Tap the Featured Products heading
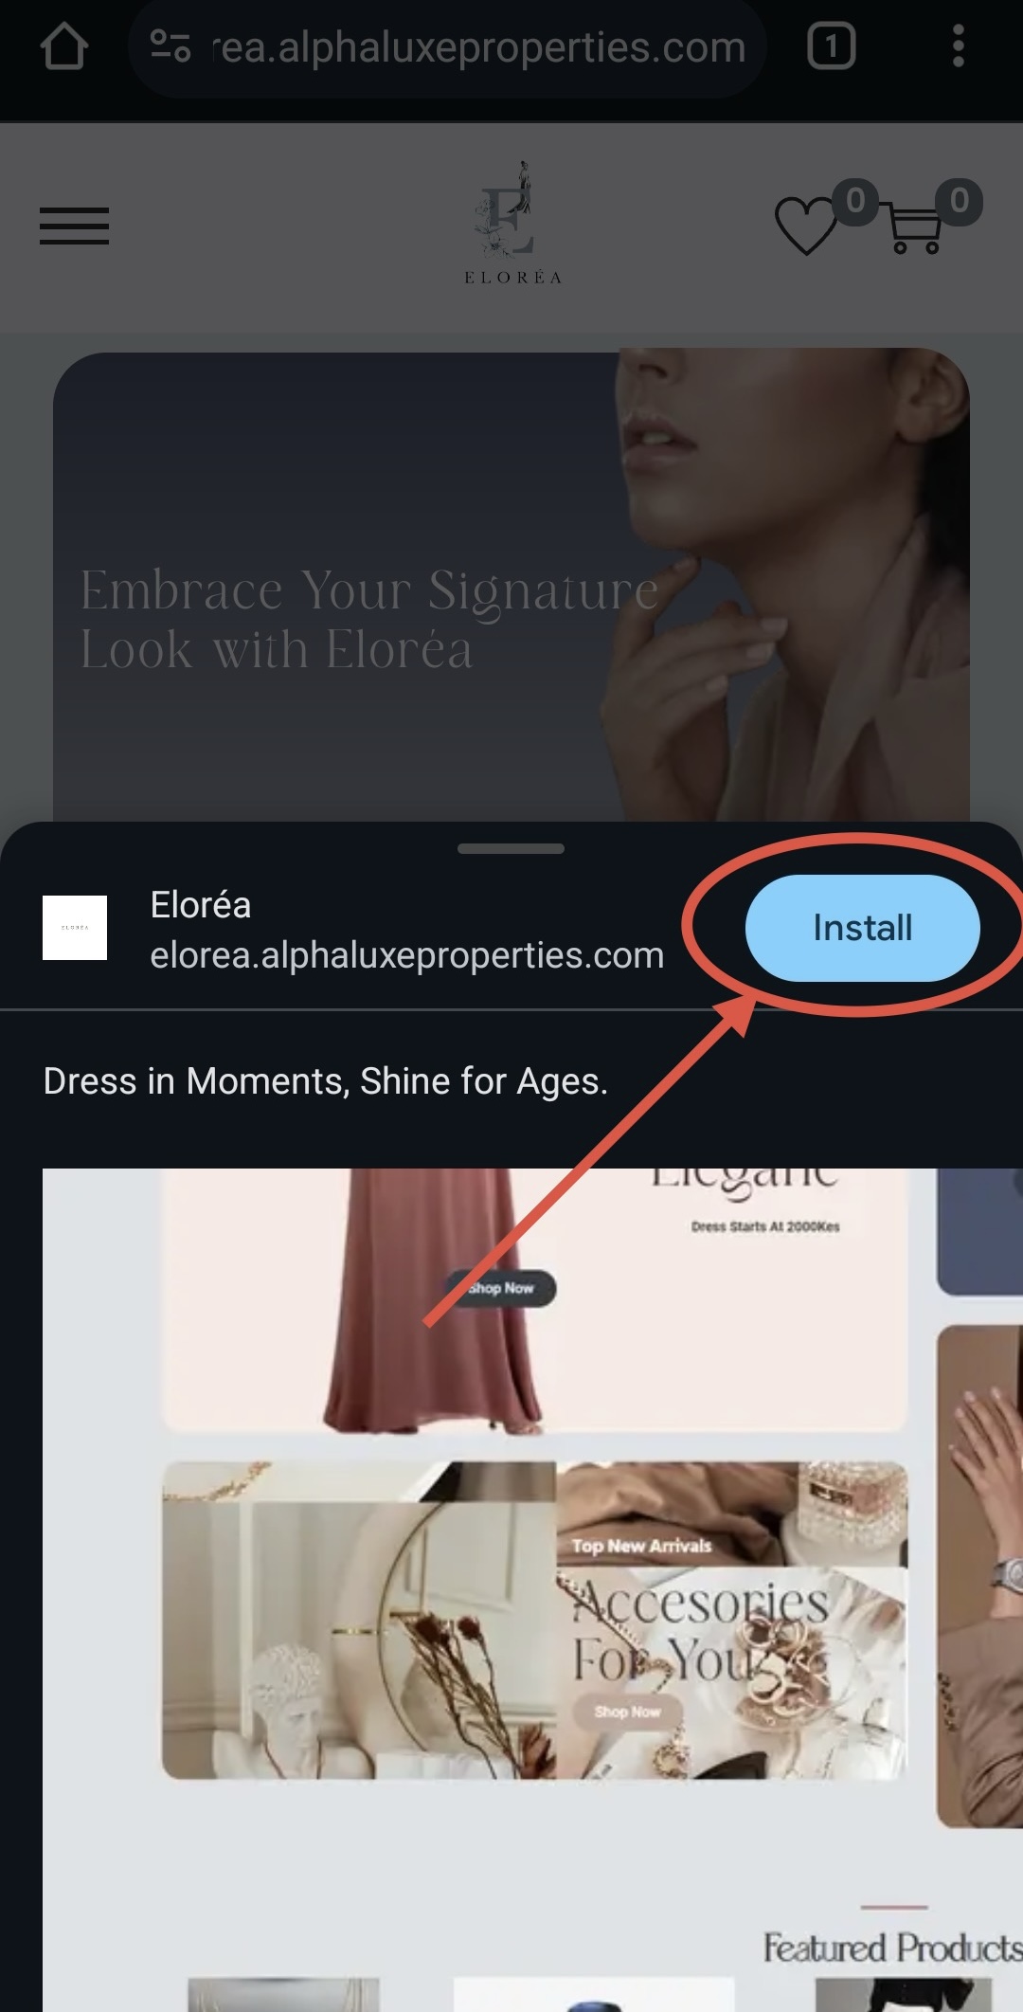Screen dimensions: 1023x2012 (892, 1949)
